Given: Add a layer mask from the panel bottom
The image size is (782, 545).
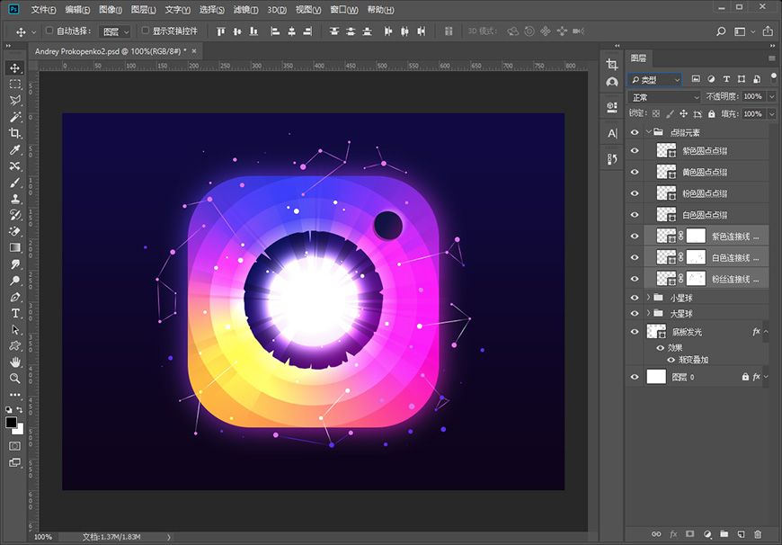Looking at the screenshot, I should [689, 534].
